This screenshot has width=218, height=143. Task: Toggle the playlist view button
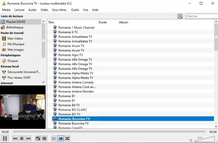click(54, 138)
